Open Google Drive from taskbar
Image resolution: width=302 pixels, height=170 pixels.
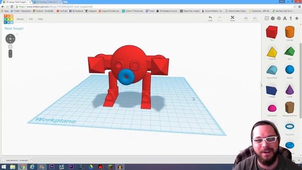click(x=91, y=167)
